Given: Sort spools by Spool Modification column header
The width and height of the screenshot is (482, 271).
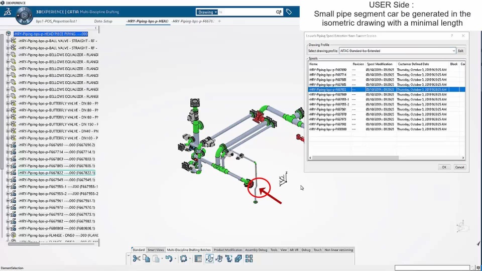Looking at the screenshot, I should [380, 64].
